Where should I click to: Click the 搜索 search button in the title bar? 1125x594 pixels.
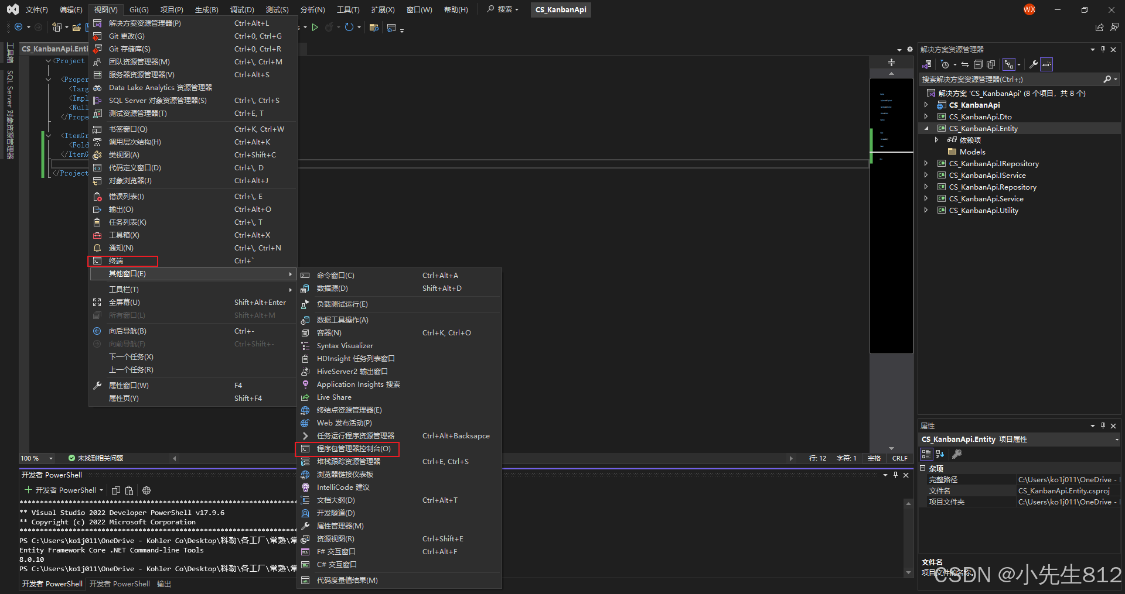point(503,9)
